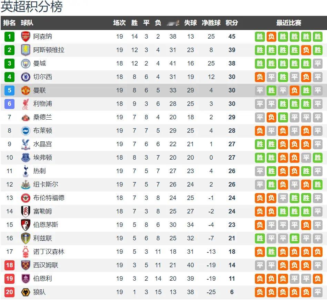This screenshot has height=300, width=327.
Task: Click the Arsenal club crest
Action: pos(26,37)
